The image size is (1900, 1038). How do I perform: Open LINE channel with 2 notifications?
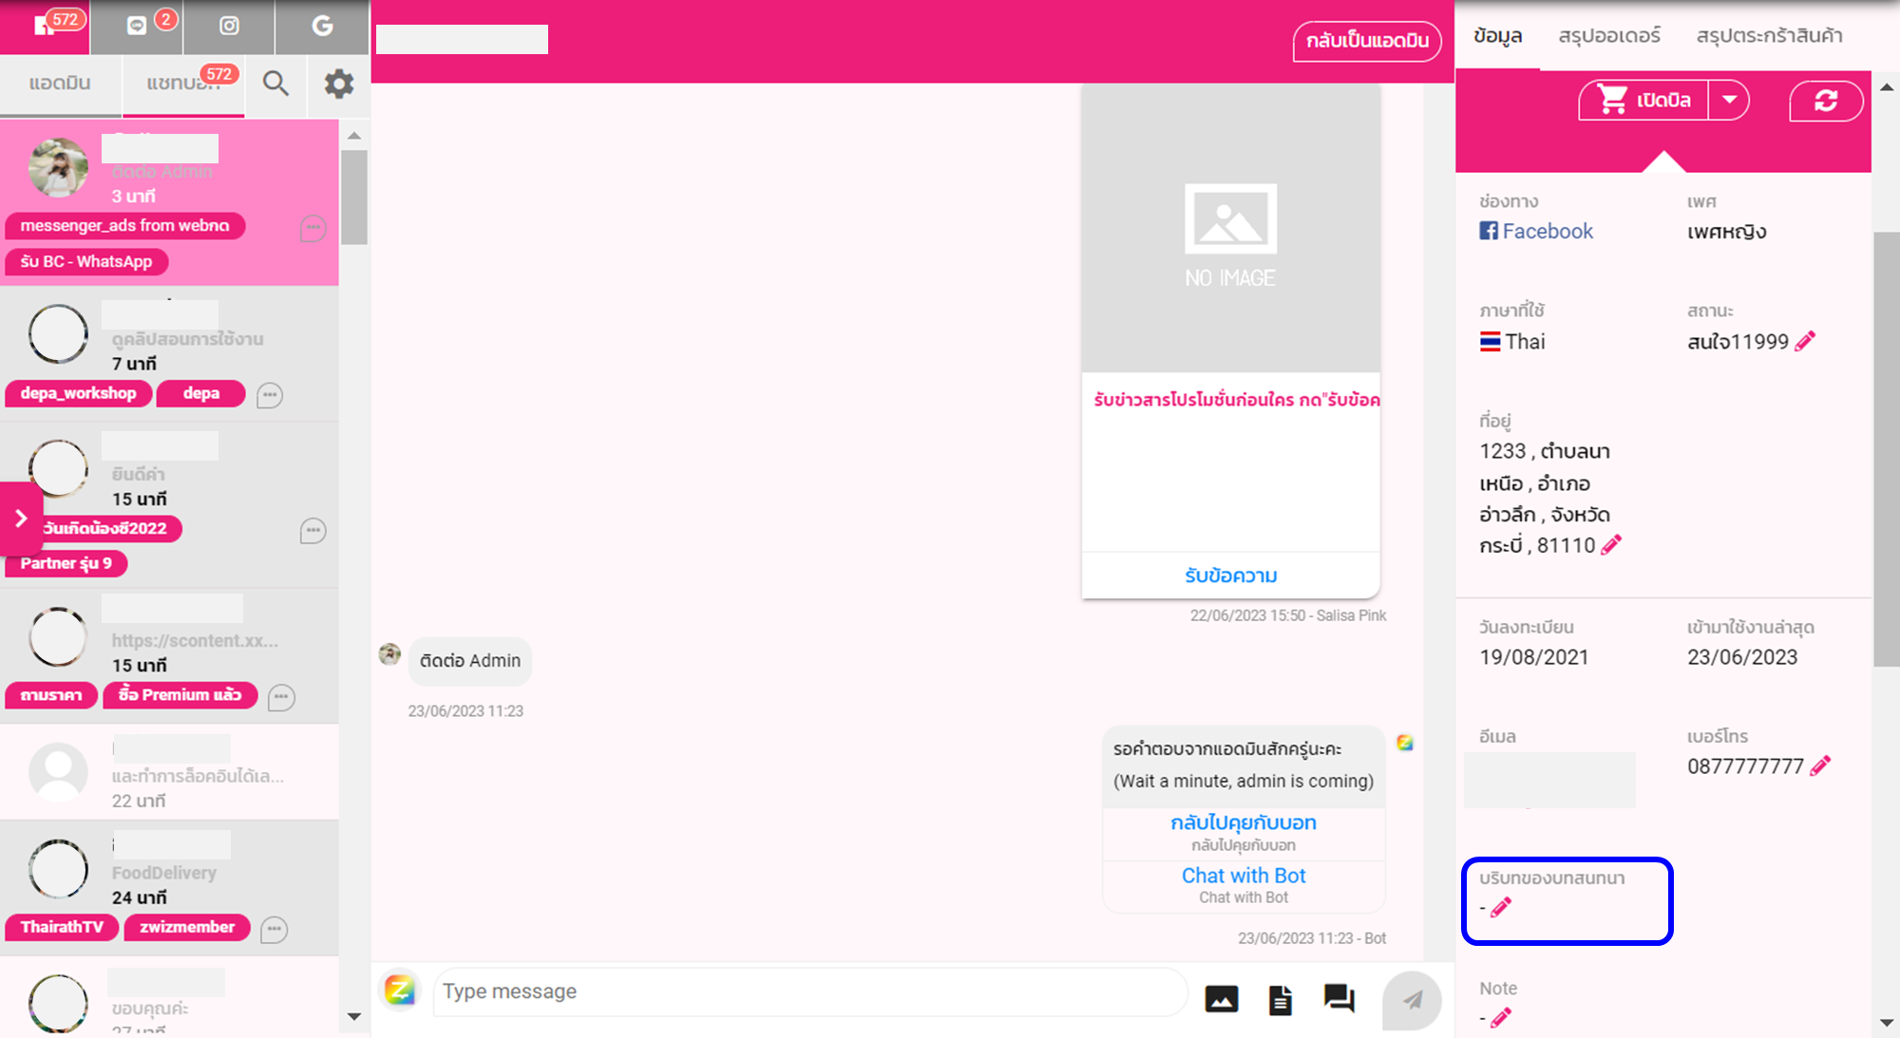137,26
